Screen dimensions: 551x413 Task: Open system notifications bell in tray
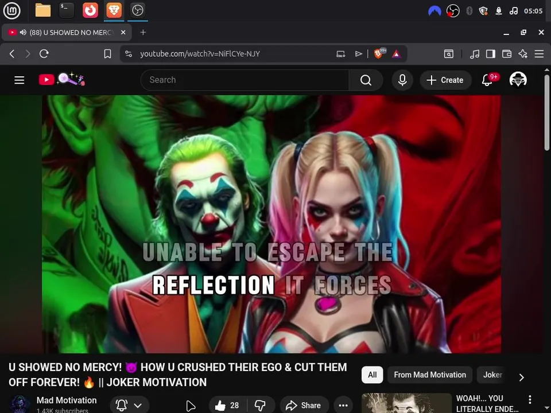[499, 11]
